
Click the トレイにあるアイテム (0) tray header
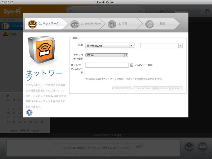point(106,135)
